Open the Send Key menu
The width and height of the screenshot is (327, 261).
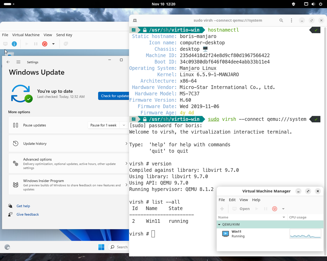pos(64,35)
